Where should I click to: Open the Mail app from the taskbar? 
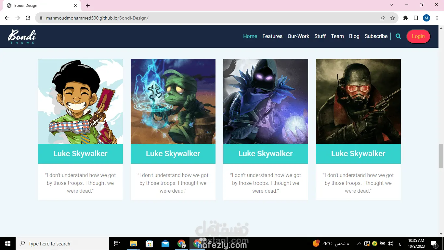pos(165,243)
